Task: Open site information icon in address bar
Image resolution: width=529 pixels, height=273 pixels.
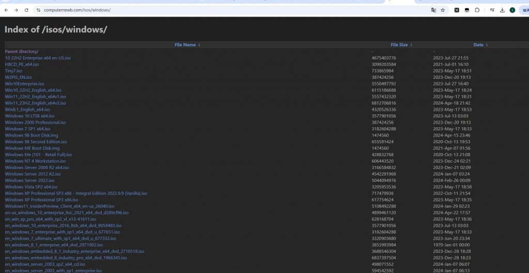Action: pos(38,10)
